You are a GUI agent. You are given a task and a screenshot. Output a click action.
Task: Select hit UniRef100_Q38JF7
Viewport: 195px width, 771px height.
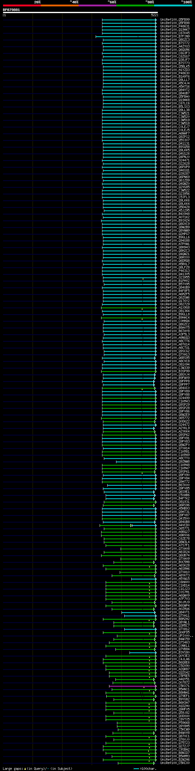175,60
